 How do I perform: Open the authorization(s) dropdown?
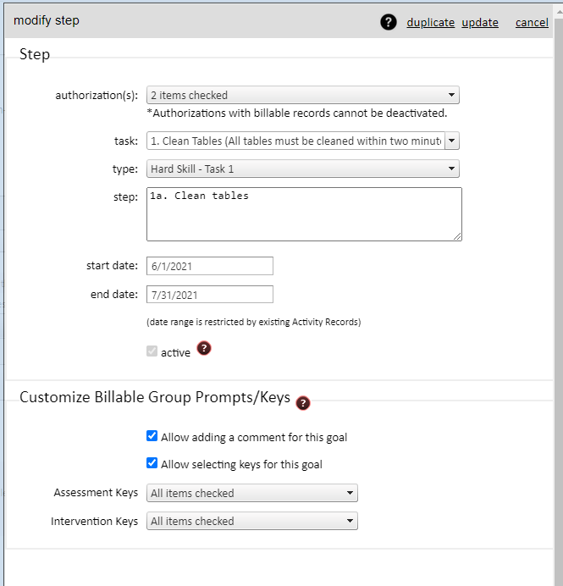(x=303, y=95)
